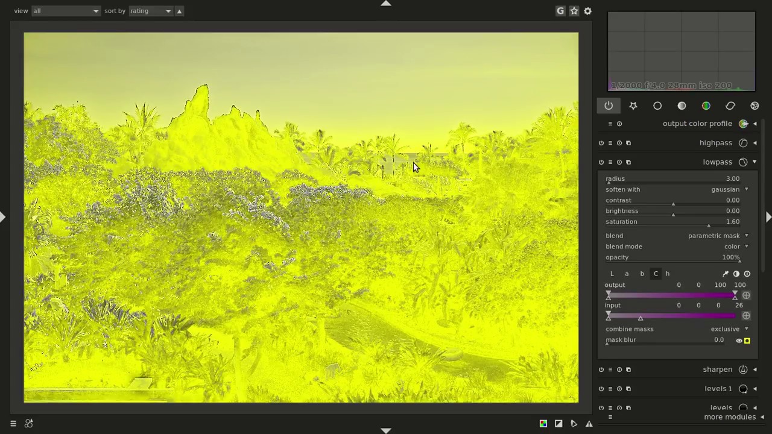This screenshot has width=772, height=434.
Task: Open presets menu for highpass module
Action: click(x=610, y=143)
